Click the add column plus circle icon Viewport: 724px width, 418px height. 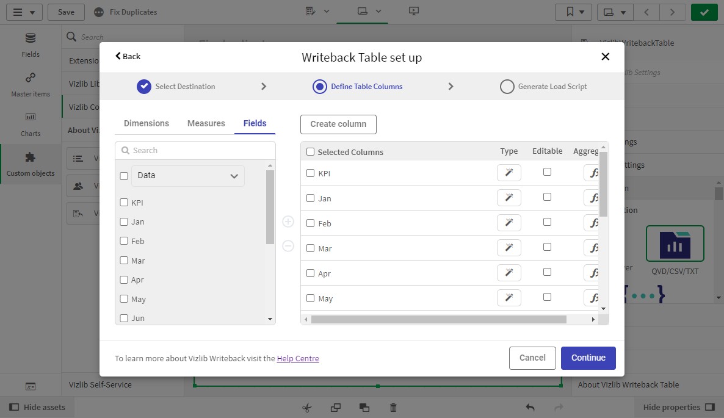click(288, 222)
